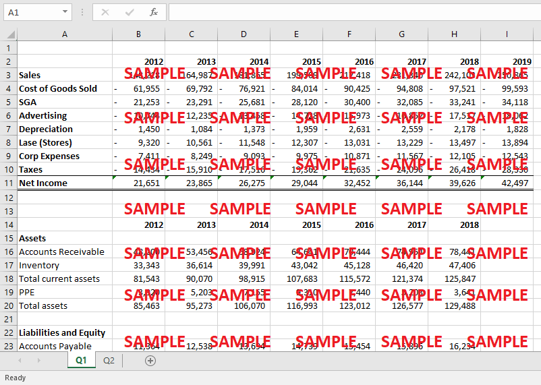Image resolution: width=541 pixels, height=385 pixels.
Task: Open the Name Box dropdown arrow
Action: [x=65, y=12]
